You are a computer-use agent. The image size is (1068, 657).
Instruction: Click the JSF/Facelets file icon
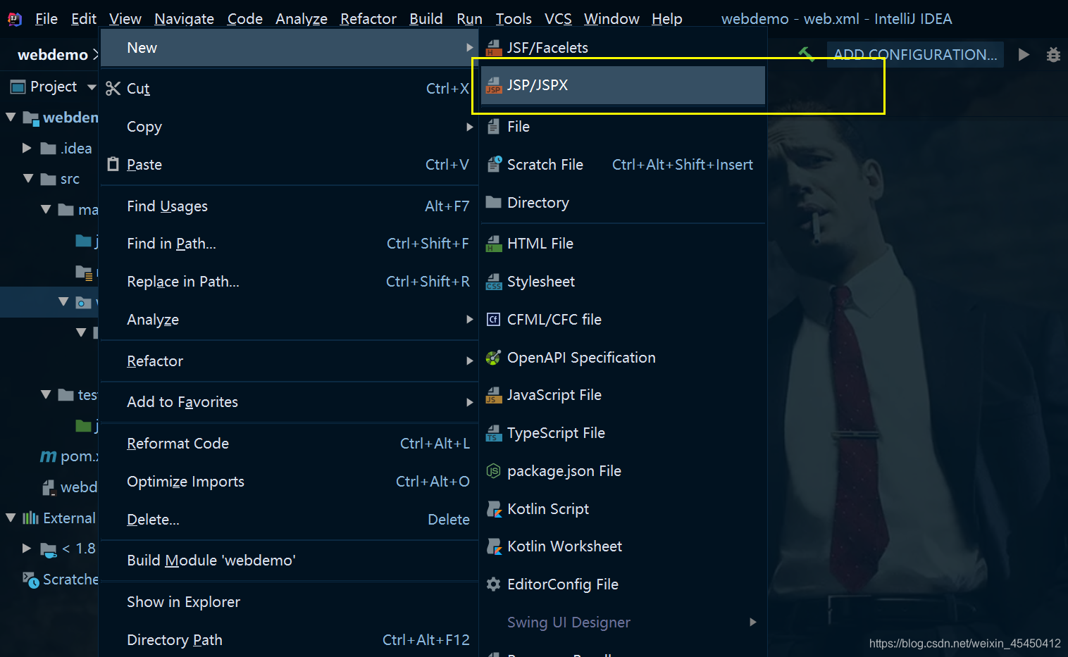pos(494,48)
